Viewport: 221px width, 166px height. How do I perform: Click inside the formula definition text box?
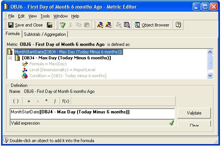tap(92, 114)
